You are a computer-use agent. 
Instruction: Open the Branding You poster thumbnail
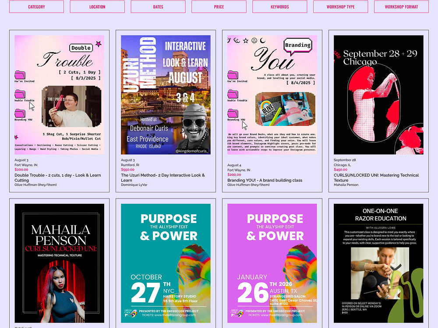pos(272,95)
